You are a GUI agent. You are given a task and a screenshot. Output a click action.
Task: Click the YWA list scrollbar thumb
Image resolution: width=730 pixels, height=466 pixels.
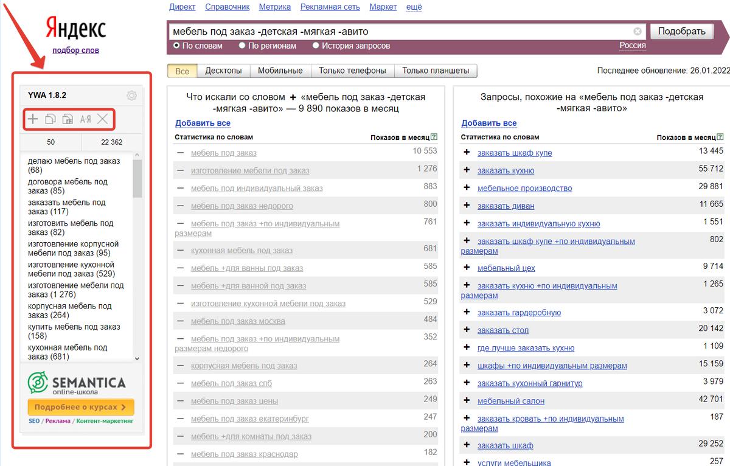(137, 178)
